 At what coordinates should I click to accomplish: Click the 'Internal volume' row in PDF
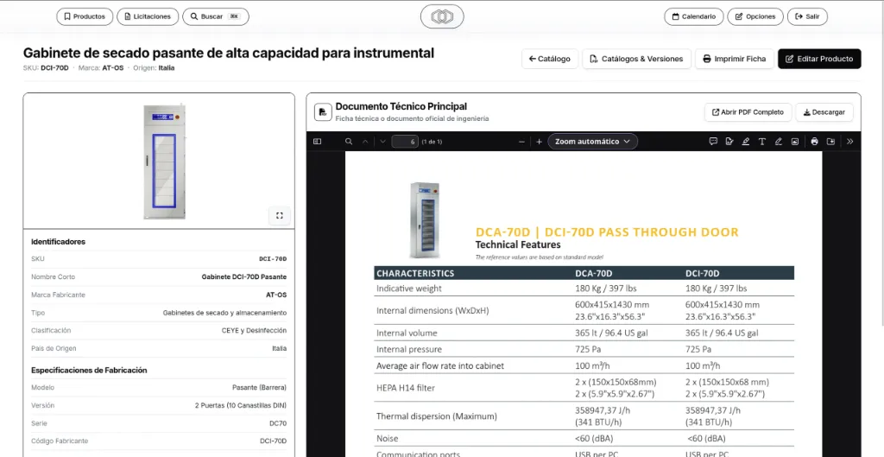coord(584,333)
